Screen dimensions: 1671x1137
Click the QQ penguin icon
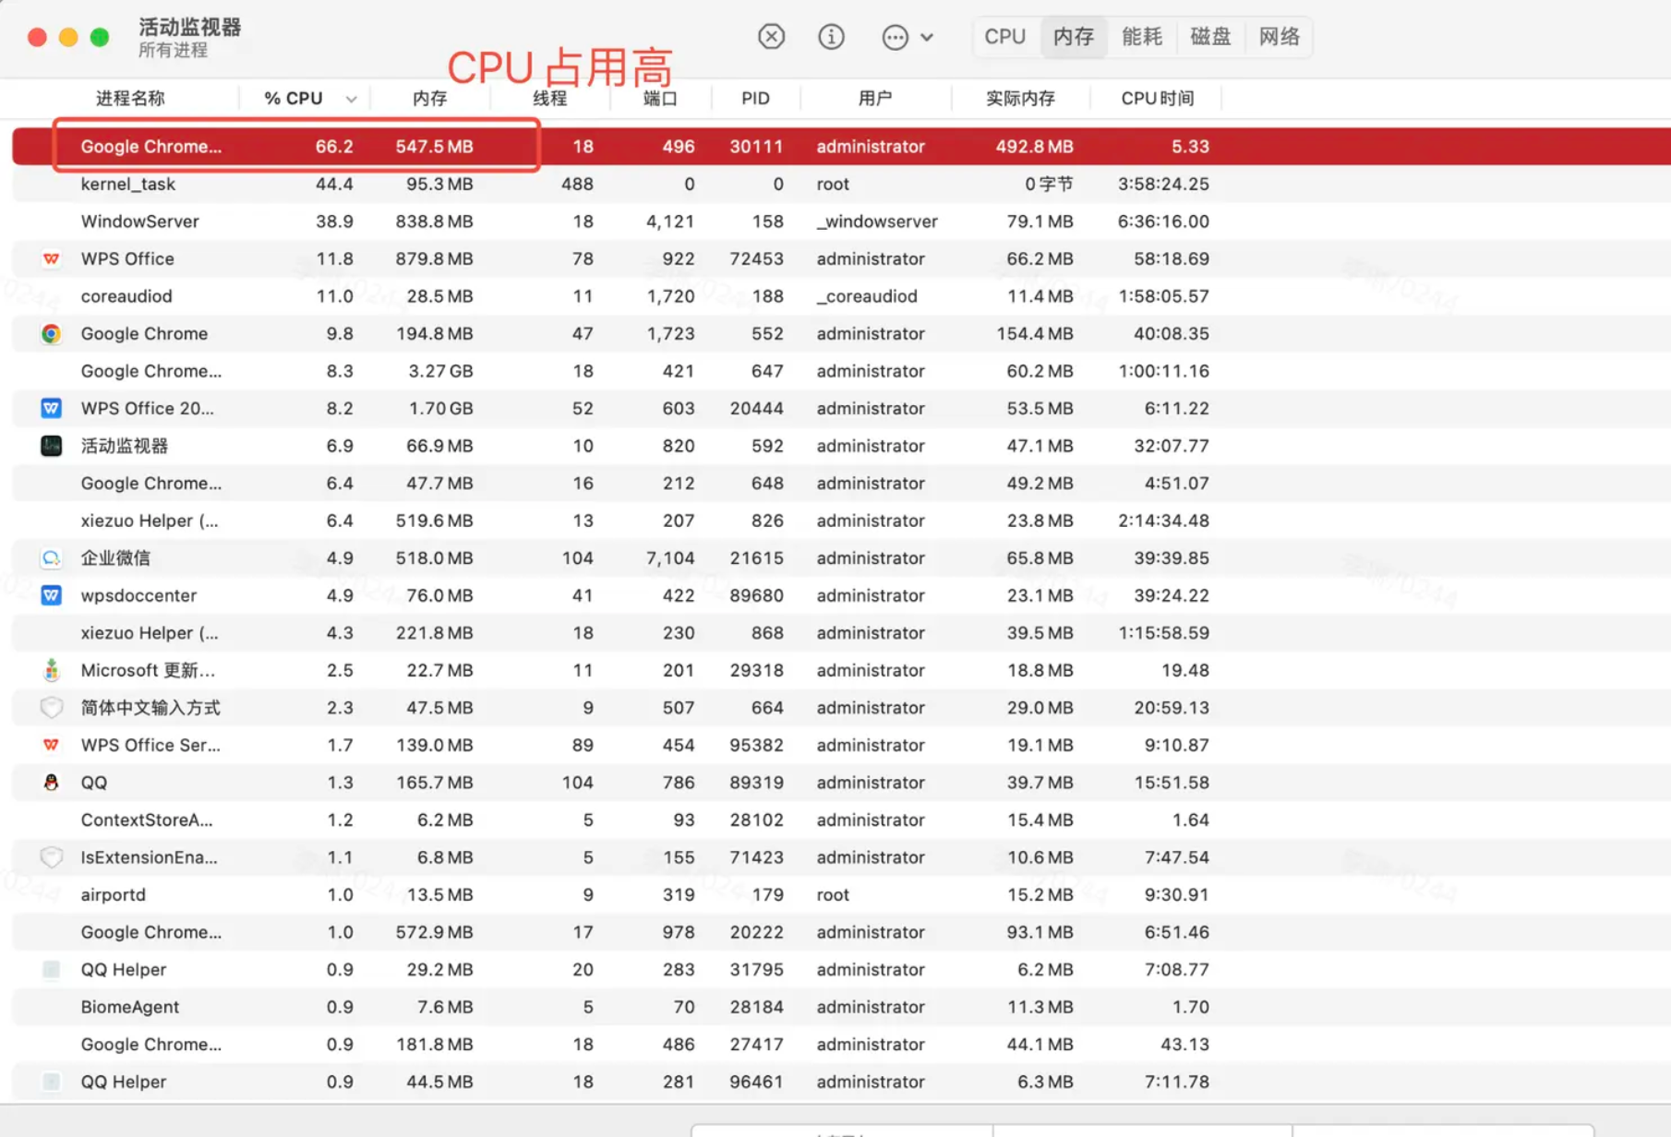[x=51, y=783]
